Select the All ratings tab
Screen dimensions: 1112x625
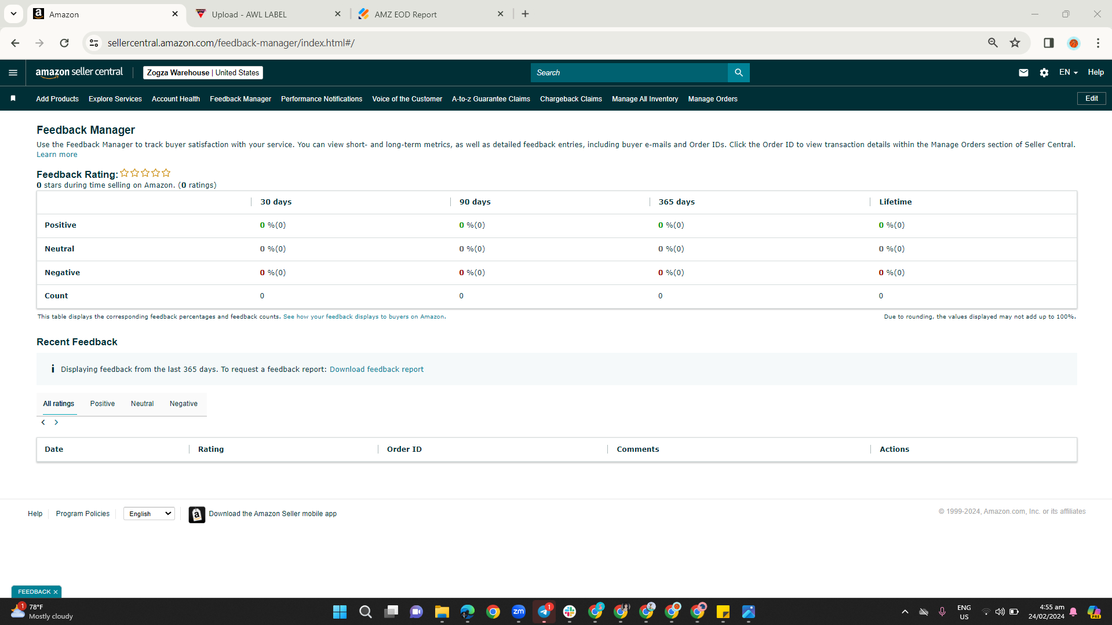pyautogui.click(x=59, y=404)
